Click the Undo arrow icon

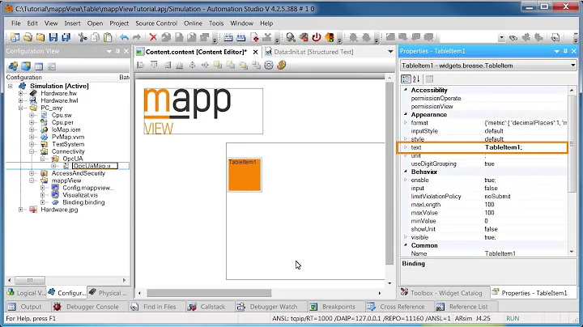(124, 37)
